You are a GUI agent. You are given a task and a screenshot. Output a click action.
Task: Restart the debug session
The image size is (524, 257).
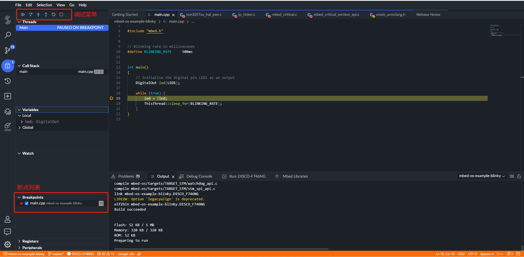pyautogui.click(x=54, y=14)
